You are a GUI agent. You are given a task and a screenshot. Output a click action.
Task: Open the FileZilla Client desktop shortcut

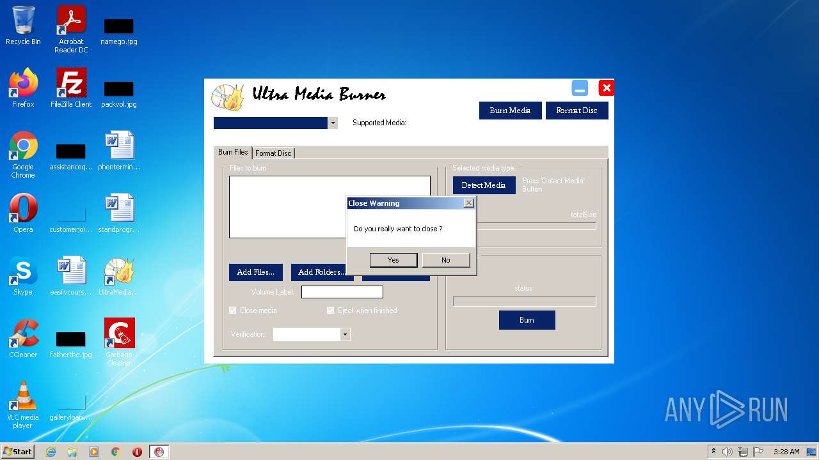tap(71, 88)
